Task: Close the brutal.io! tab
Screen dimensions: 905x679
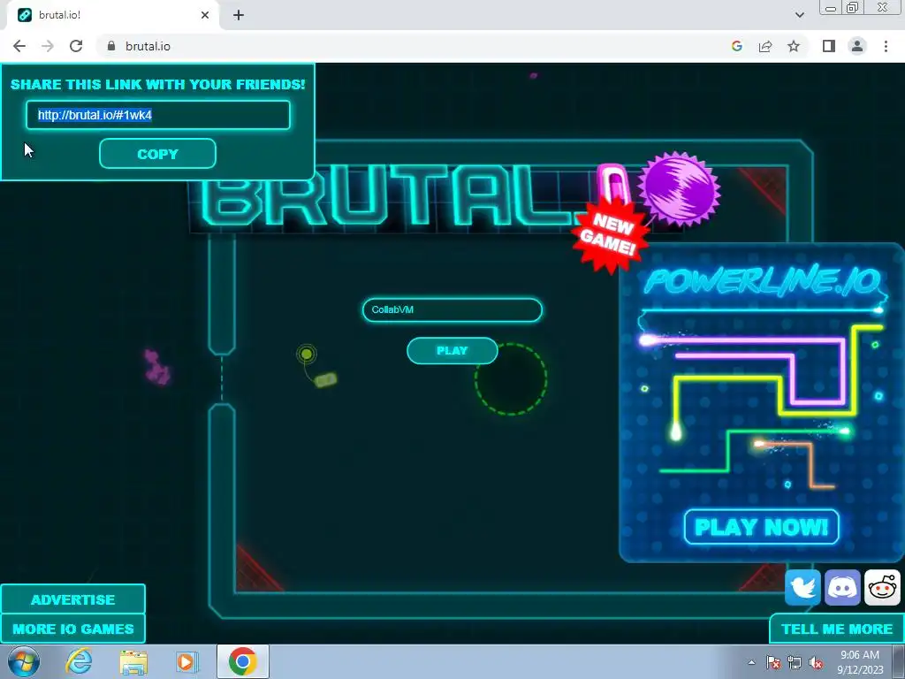Action: pyautogui.click(x=205, y=15)
